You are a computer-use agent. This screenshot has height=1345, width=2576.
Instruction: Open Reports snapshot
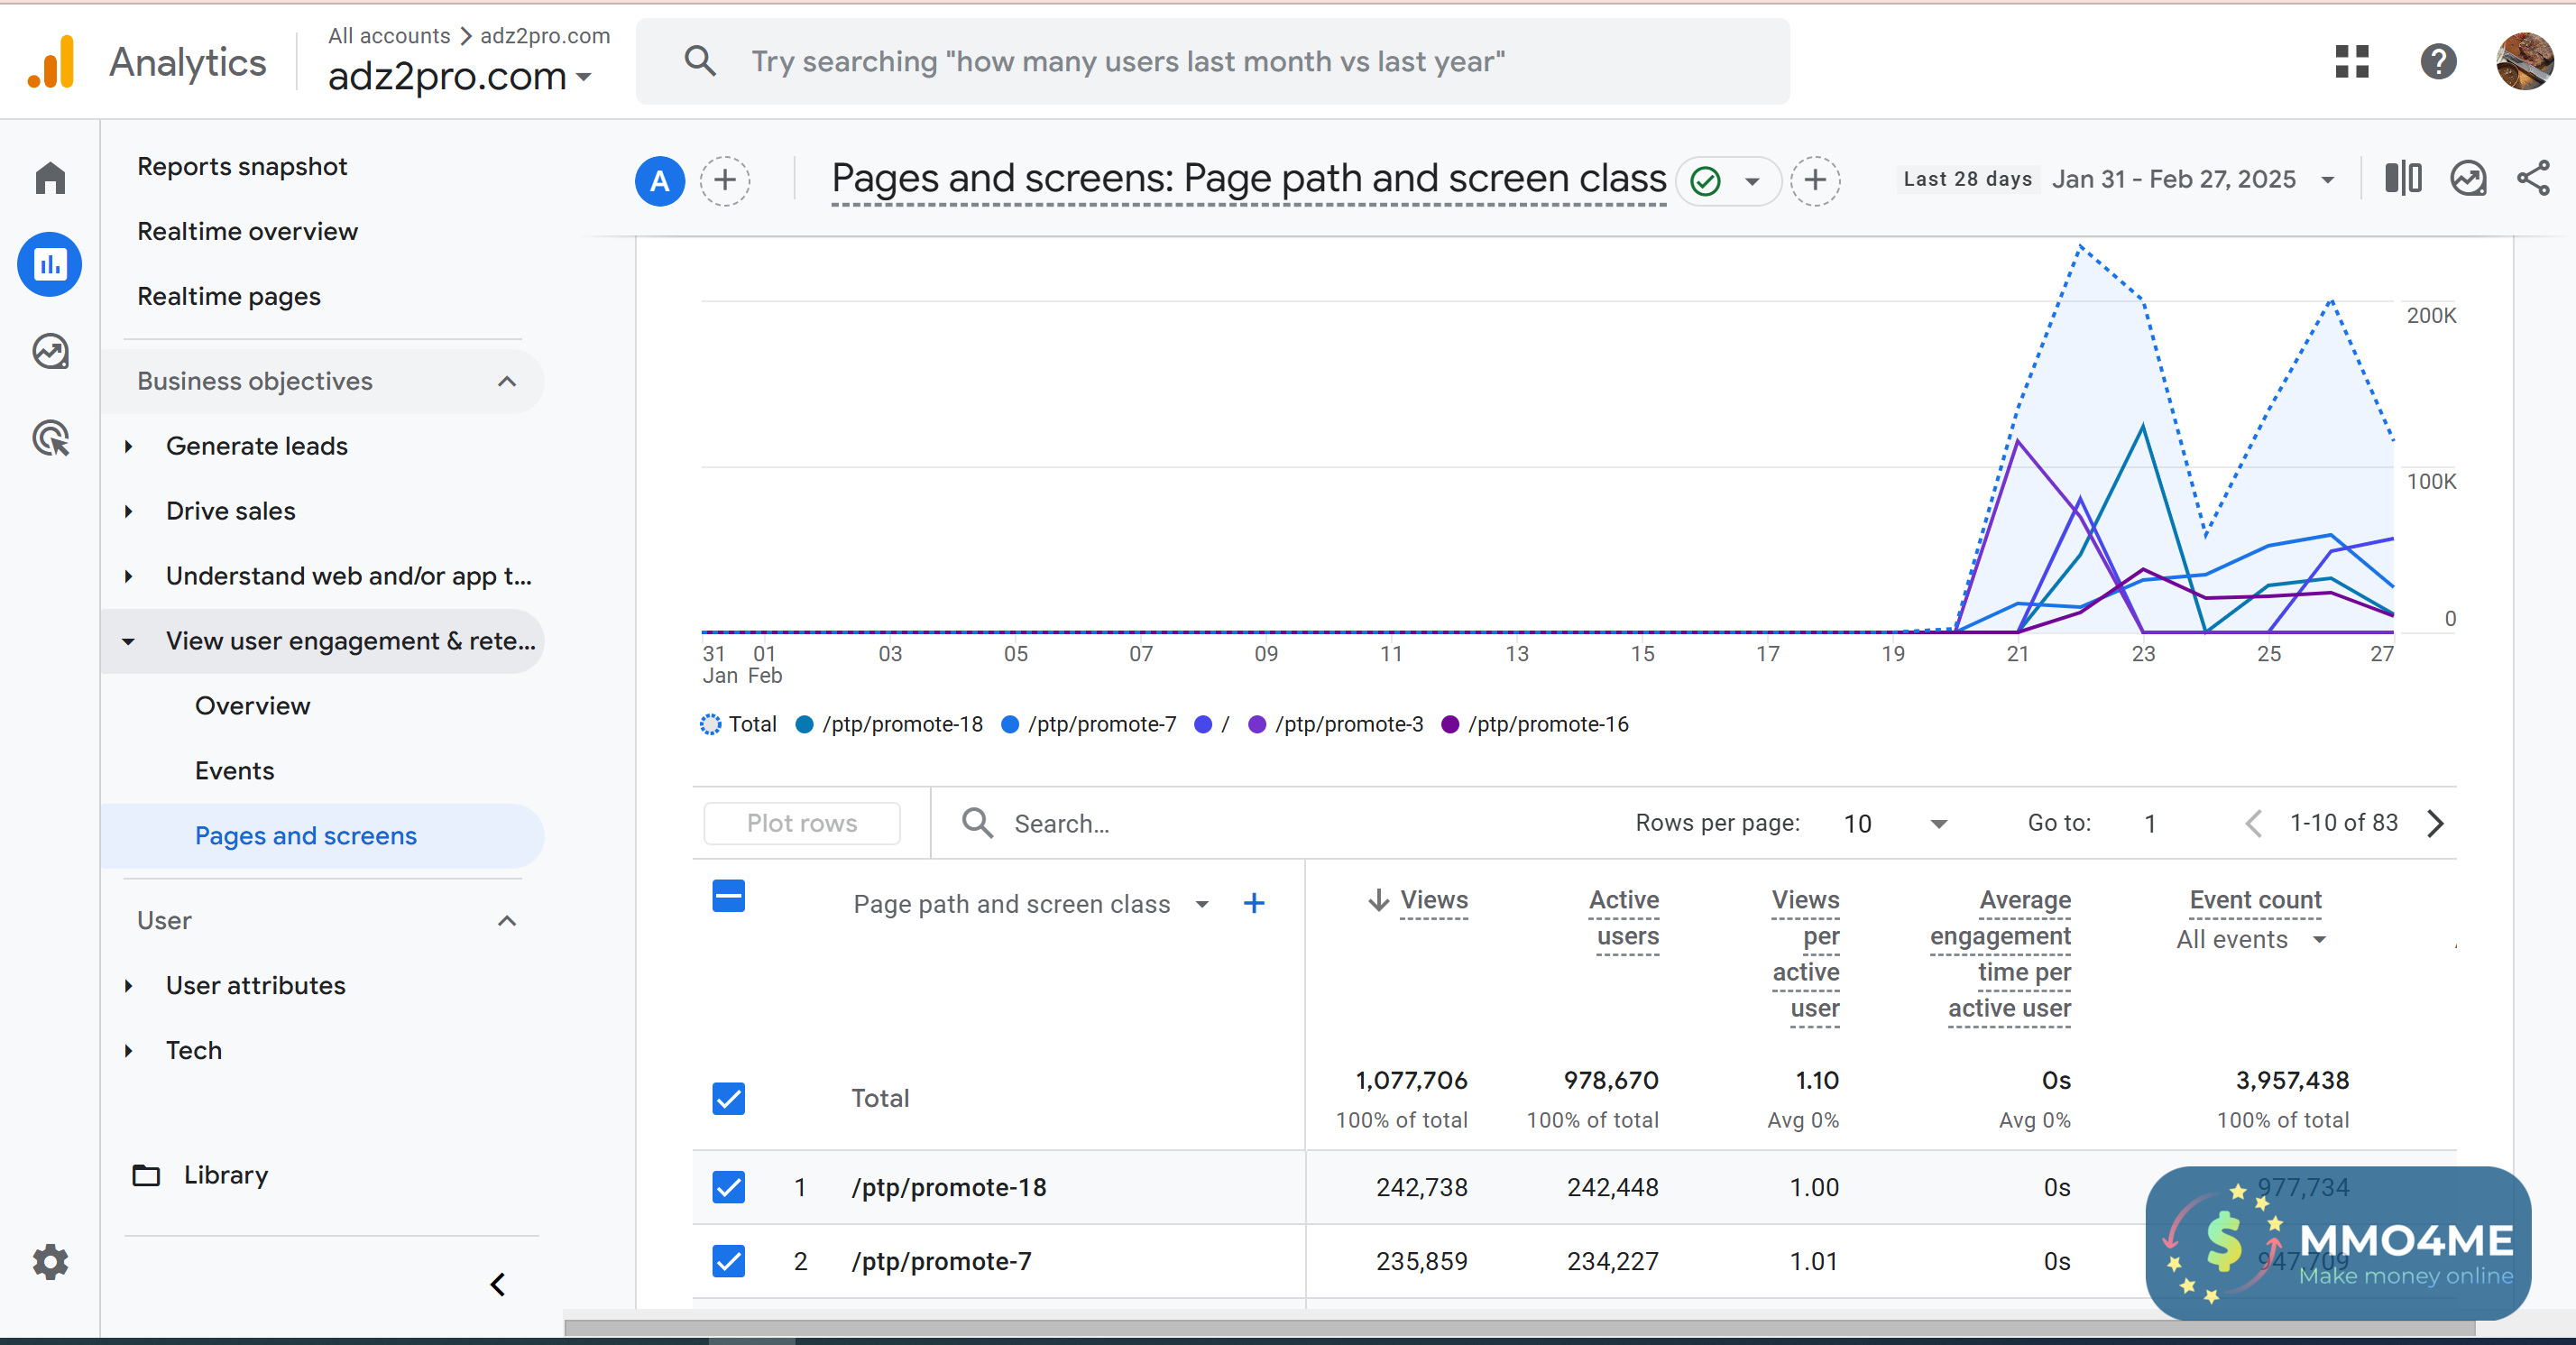pos(242,166)
